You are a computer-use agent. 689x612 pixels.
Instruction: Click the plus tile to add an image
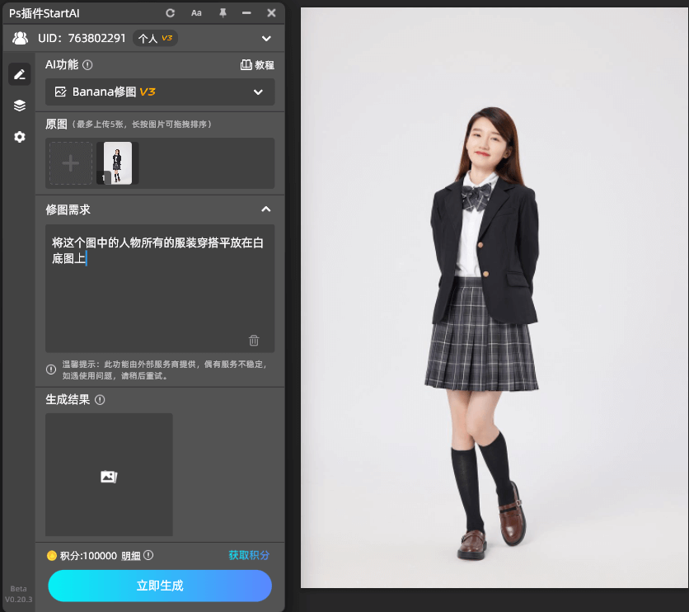pos(70,162)
